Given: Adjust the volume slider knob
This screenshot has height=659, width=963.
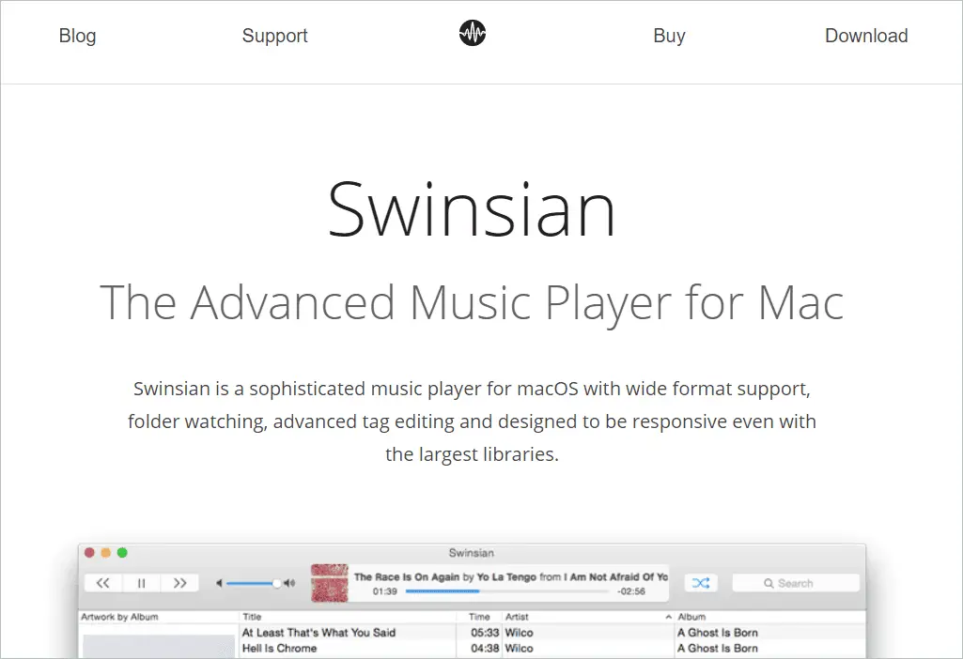Looking at the screenshot, I should [x=277, y=583].
